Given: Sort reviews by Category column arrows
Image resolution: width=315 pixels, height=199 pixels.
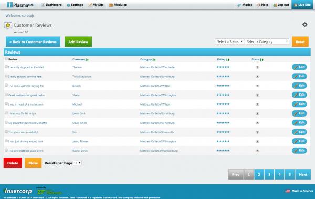Looking at the screenshot, I should (x=154, y=60).
